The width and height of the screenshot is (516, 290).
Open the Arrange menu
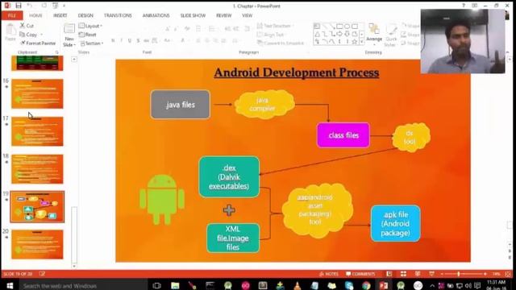coord(374,33)
